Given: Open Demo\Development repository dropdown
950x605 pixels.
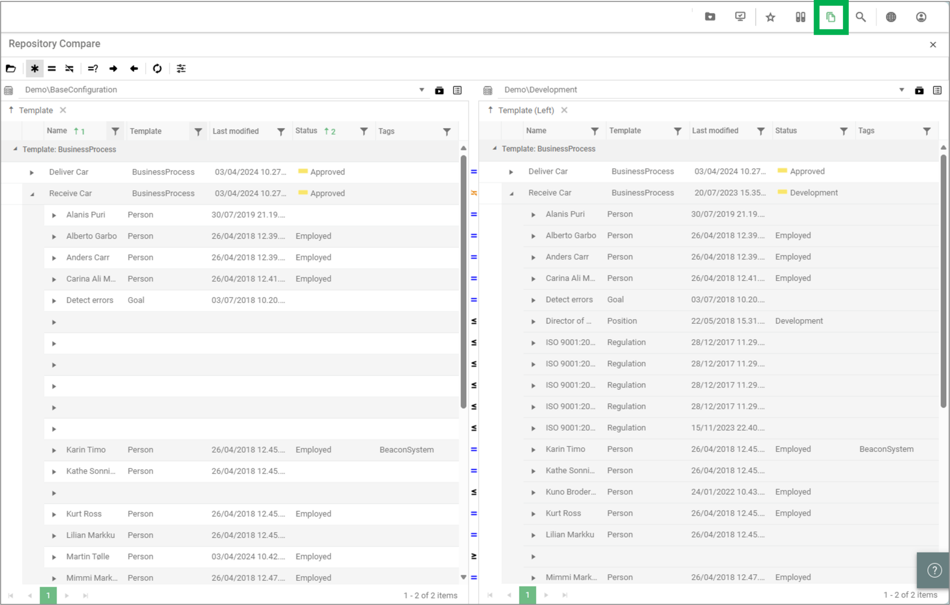Looking at the screenshot, I should (901, 90).
